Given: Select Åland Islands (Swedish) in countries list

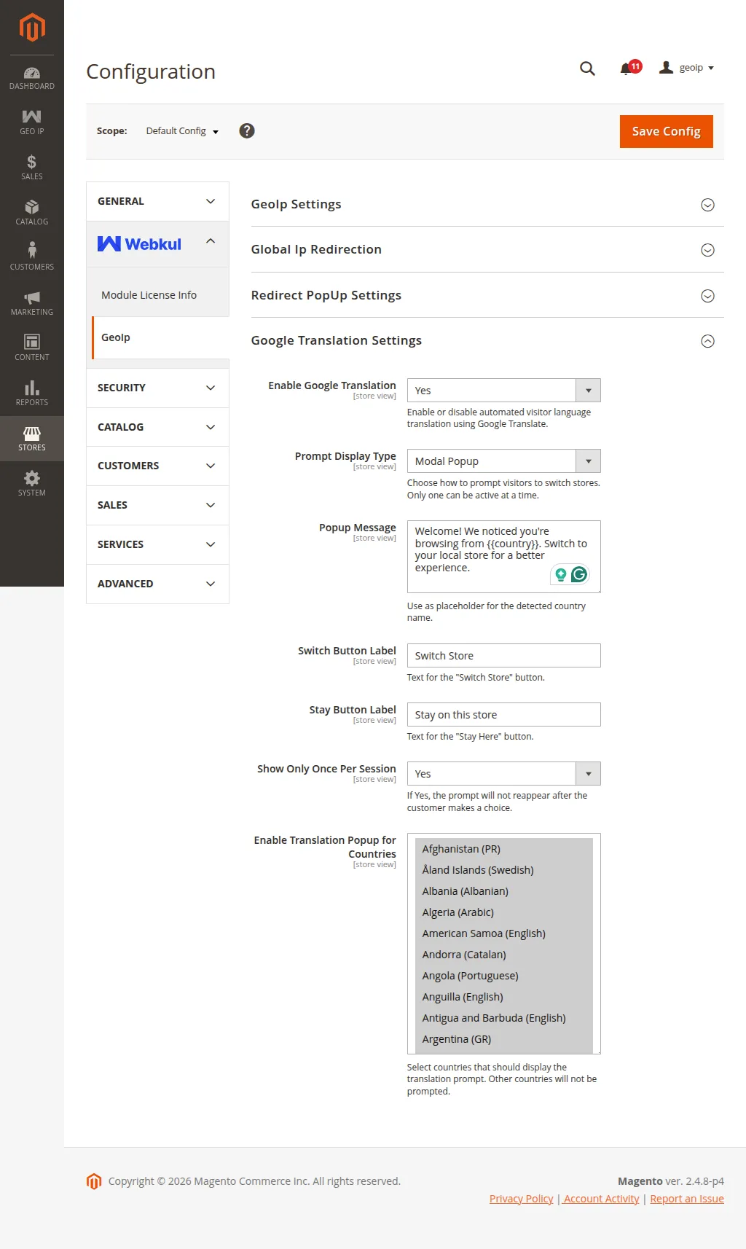Looking at the screenshot, I should coord(503,870).
